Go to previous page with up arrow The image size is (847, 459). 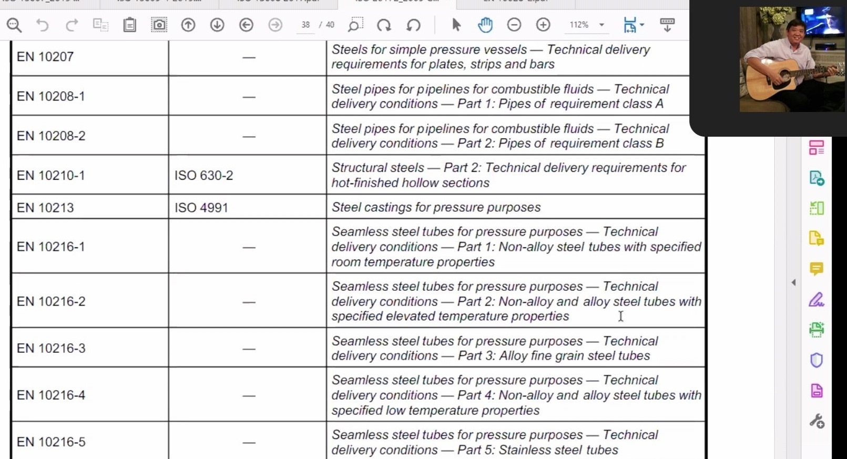[188, 25]
